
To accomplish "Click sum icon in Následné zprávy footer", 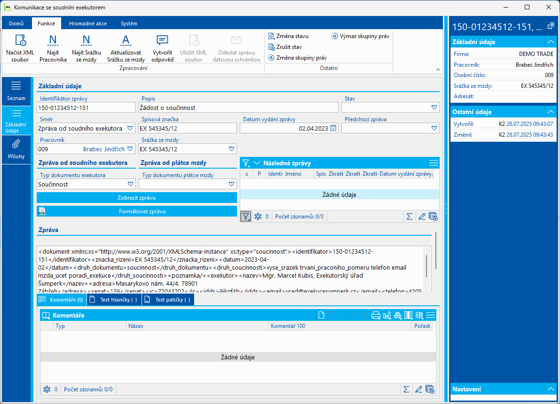I will click(x=410, y=216).
